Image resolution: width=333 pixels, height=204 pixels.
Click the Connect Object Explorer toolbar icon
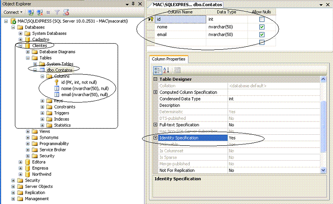(31, 12)
